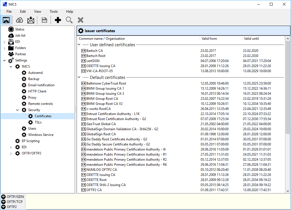Image resolution: width=291 pixels, height=210 pixels.
Task: Click the plus add toolbar icon
Action: pyautogui.click(x=58, y=20)
